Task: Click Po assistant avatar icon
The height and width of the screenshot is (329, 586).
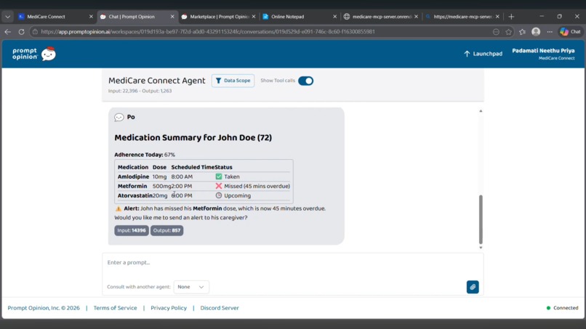Action: point(119,117)
